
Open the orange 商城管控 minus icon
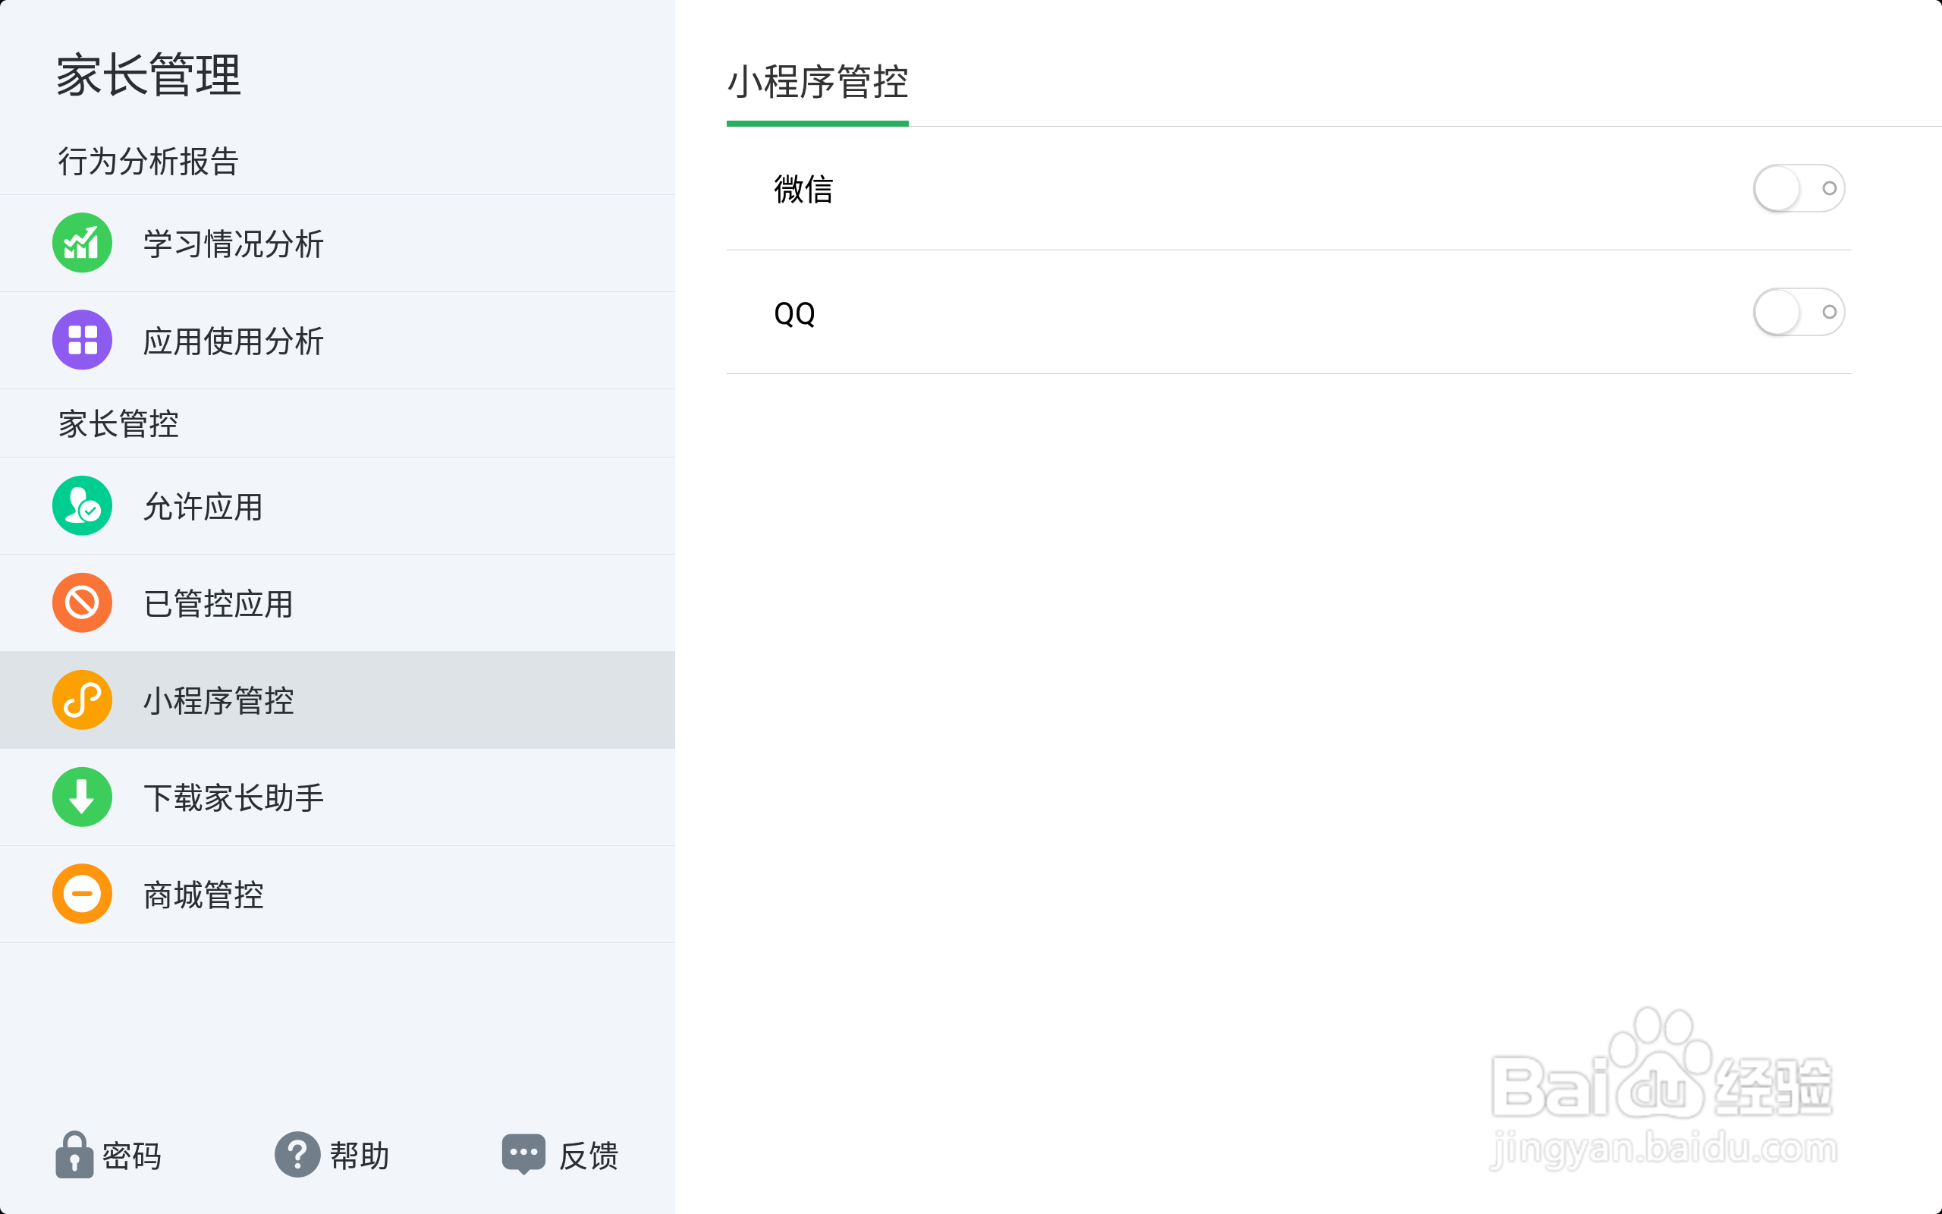pyautogui.click(x=82, y=894)
